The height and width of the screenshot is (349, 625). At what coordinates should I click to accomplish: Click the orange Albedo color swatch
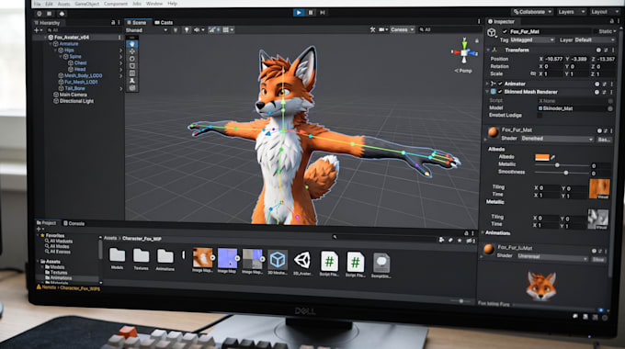[541, 157]
